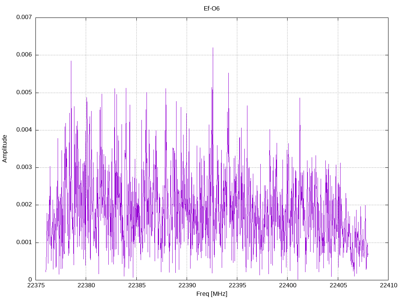Click the x-axis value 22410

coord(388,285)
